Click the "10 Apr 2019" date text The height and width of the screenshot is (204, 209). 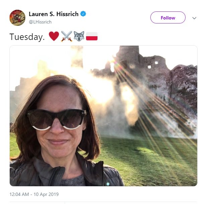pyautogui.click(x=46, y=194)
